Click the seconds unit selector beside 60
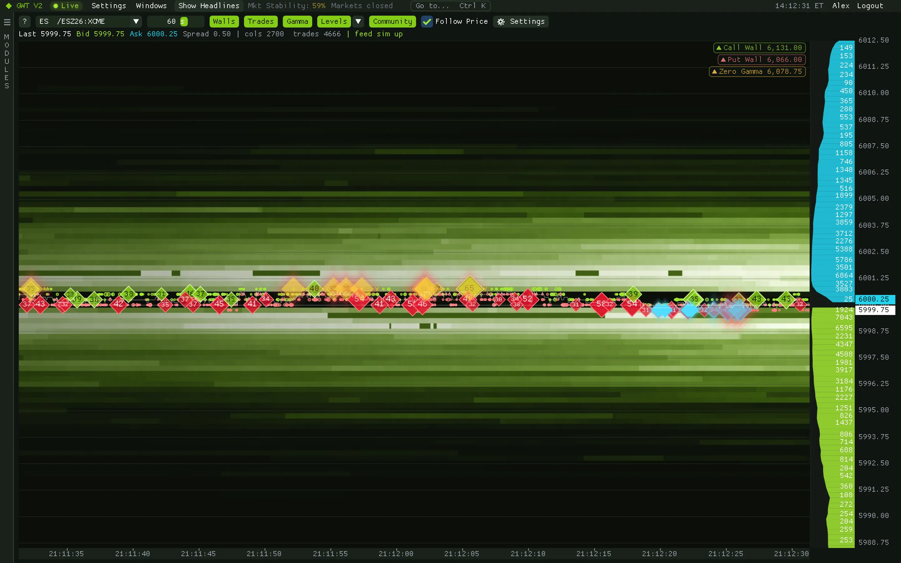901x563 pixels. [x=184, y=22]
